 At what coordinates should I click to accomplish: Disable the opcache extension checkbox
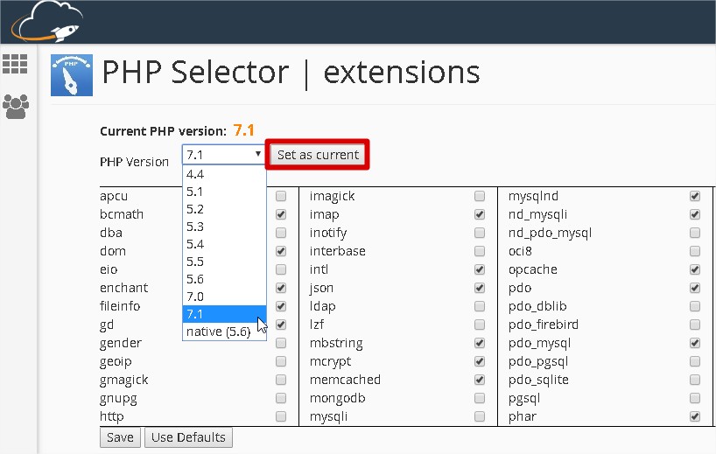[694, 269]
